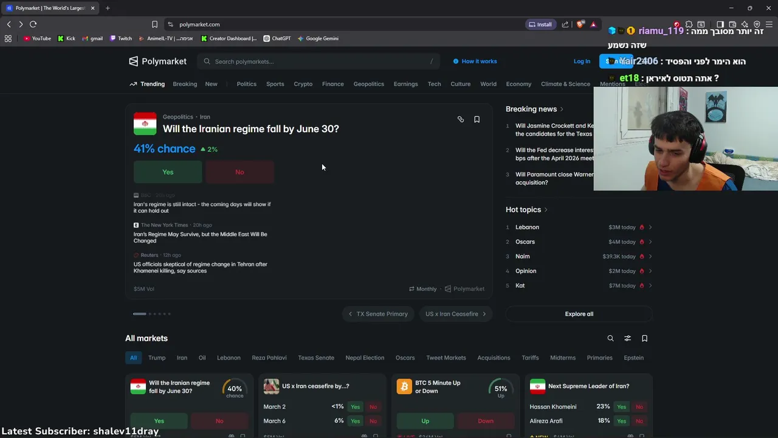This screenshot has height=438, width=778.
Task: Copy link icon on Iranian regime card
Action: pos(460,119)
